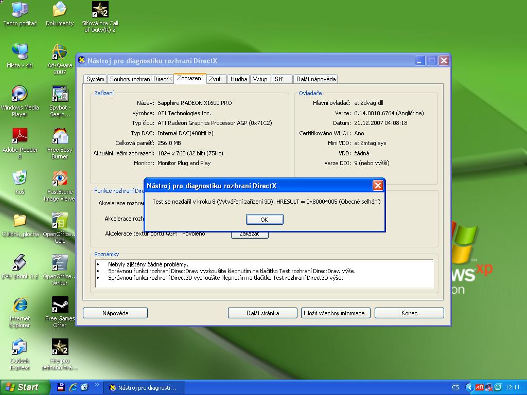Viewport: 527px width, 395px height.
Task: Open the Hudba tab
Action: tap(239, 79)
